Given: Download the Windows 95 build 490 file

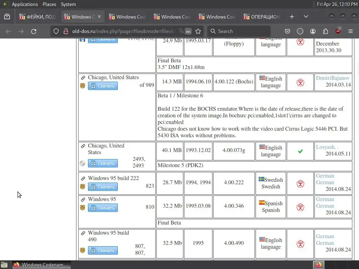Looking at the screenshot, I should click(103, 251).
